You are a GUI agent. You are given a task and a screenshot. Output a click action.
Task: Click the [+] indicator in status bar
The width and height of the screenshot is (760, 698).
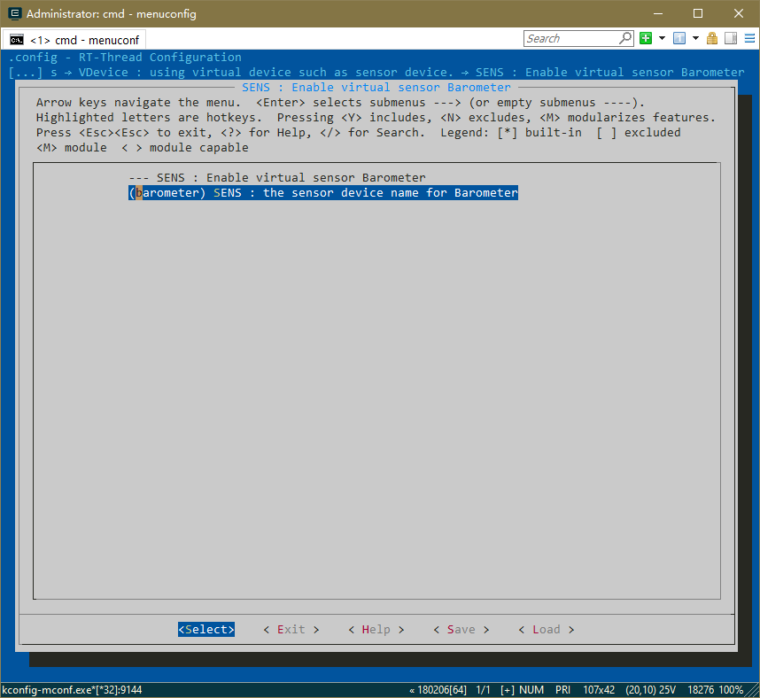508,690
